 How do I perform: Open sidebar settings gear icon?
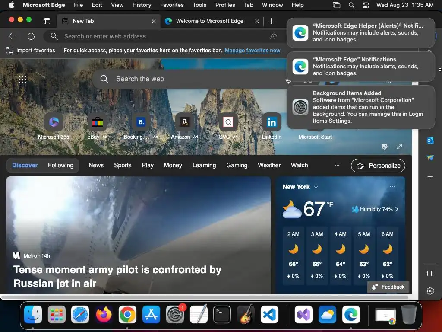[430, 291]
